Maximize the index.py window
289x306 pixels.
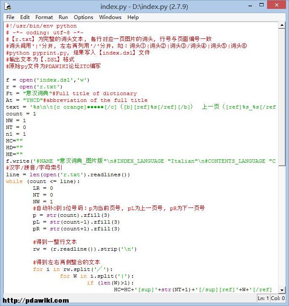click(262, 5)
